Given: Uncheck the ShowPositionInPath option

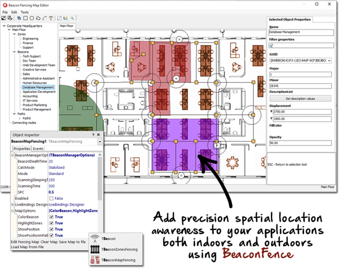Looking at the screenshot, I should coord(51,235).
